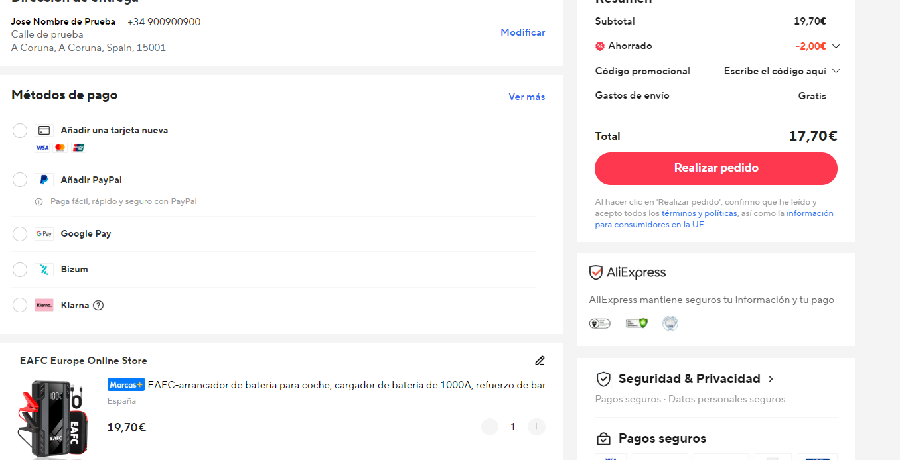Click 'Añadir PayPal' label
Image resolution: width=900 pixels, height=460 pixels.
(92, 180)
